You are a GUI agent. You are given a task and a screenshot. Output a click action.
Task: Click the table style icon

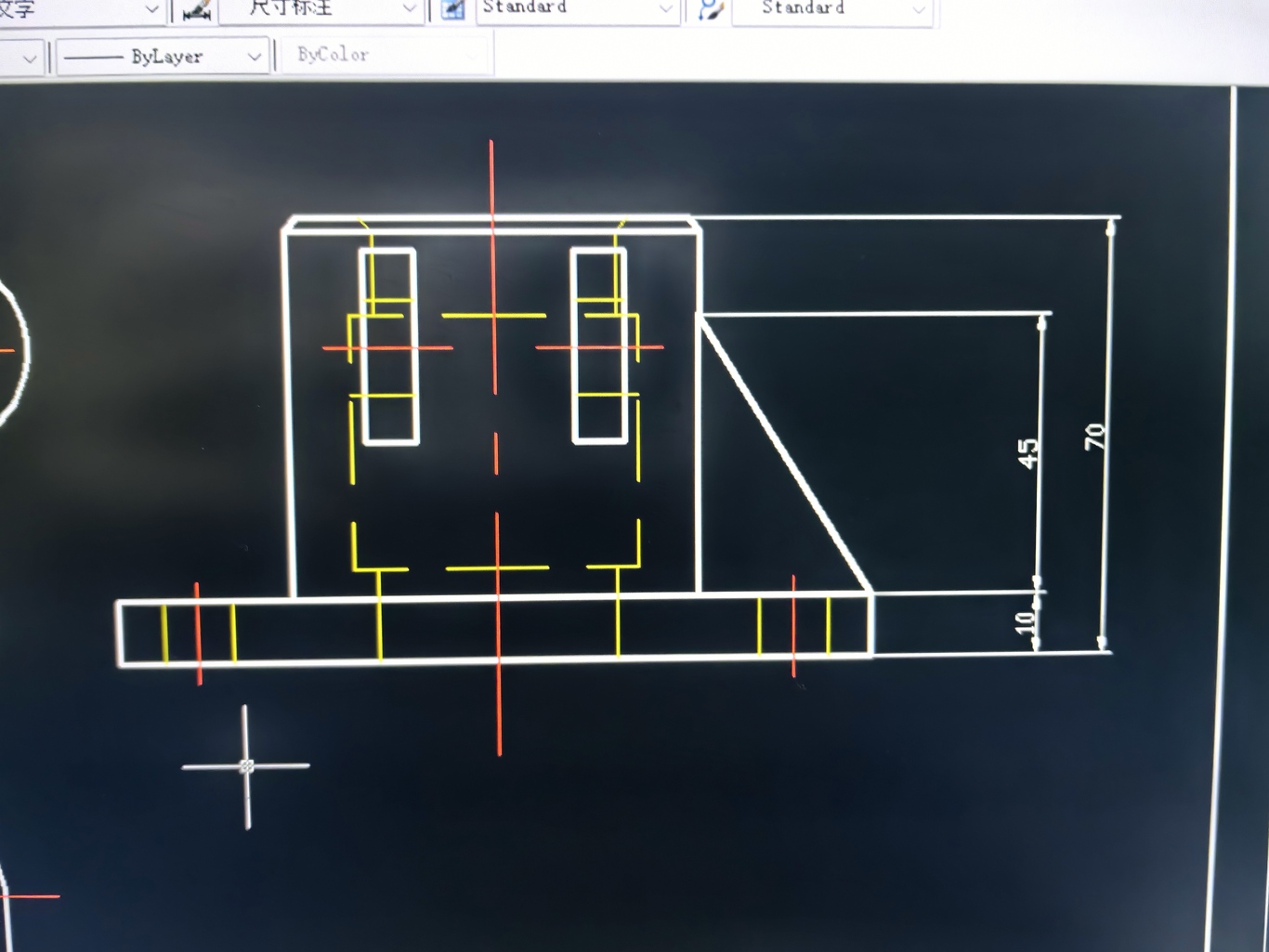452,10
